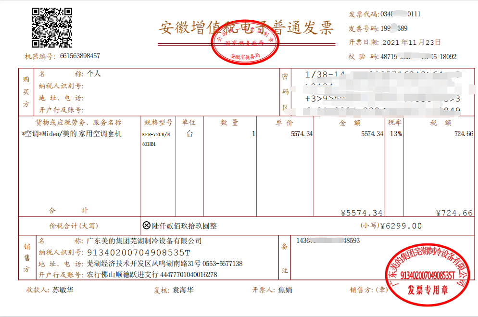The image size is (478, 317).
Task: Click the circled X symbol before 陆仟
Action: tap(146, 225)
